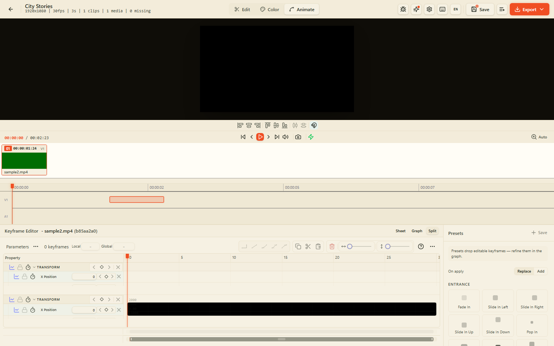Skip to the end of the clip

[x=277, y=137]
